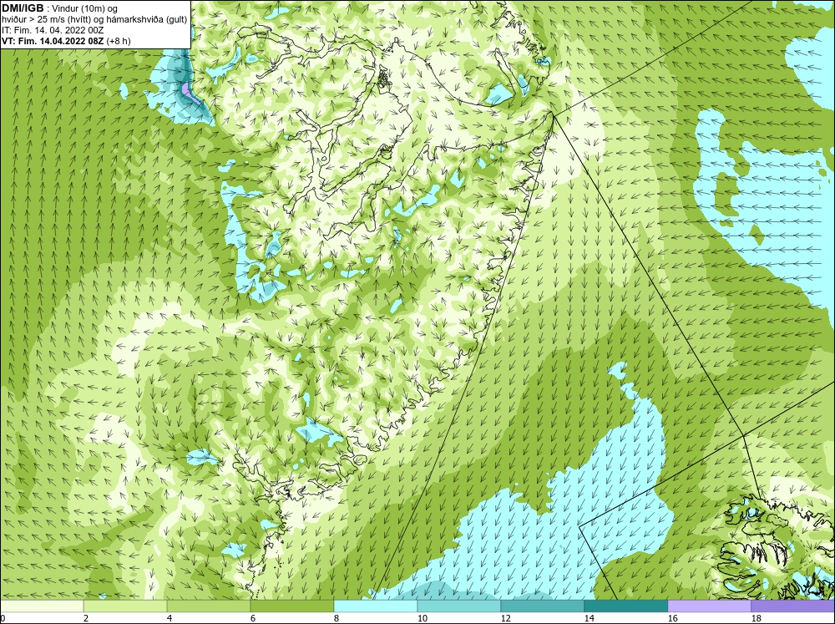Screen dimensions: 835x624
Task: Click the title line 'DMI/IGB : Vindur (10m) og'
Action: (59, 8)
